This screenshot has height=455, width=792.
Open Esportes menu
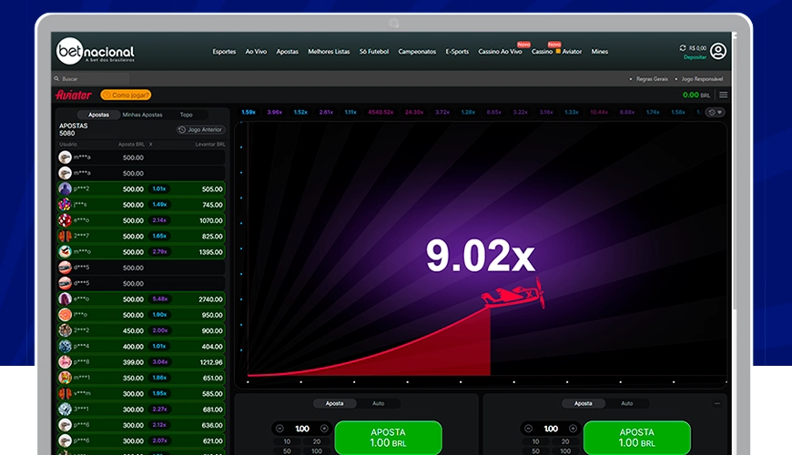pos(224,52)
